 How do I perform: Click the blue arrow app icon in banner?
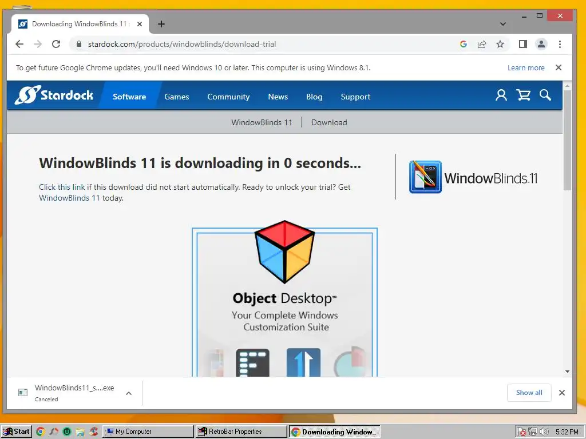(303, 362)
